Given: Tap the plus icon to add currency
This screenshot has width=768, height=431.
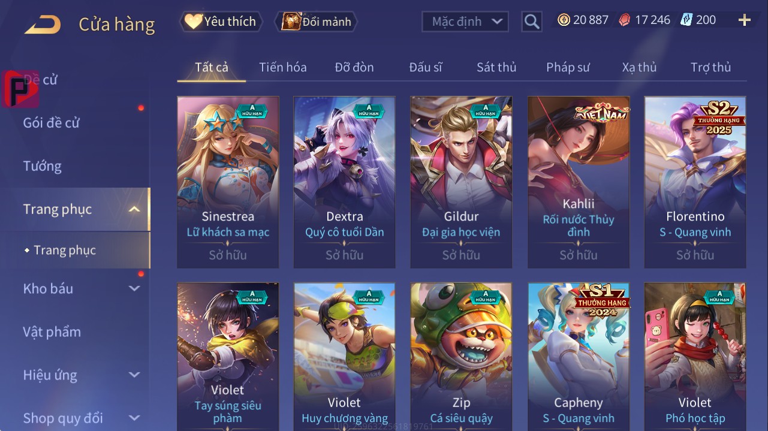Looking at the screenshot, I should (x=745, y=20).
